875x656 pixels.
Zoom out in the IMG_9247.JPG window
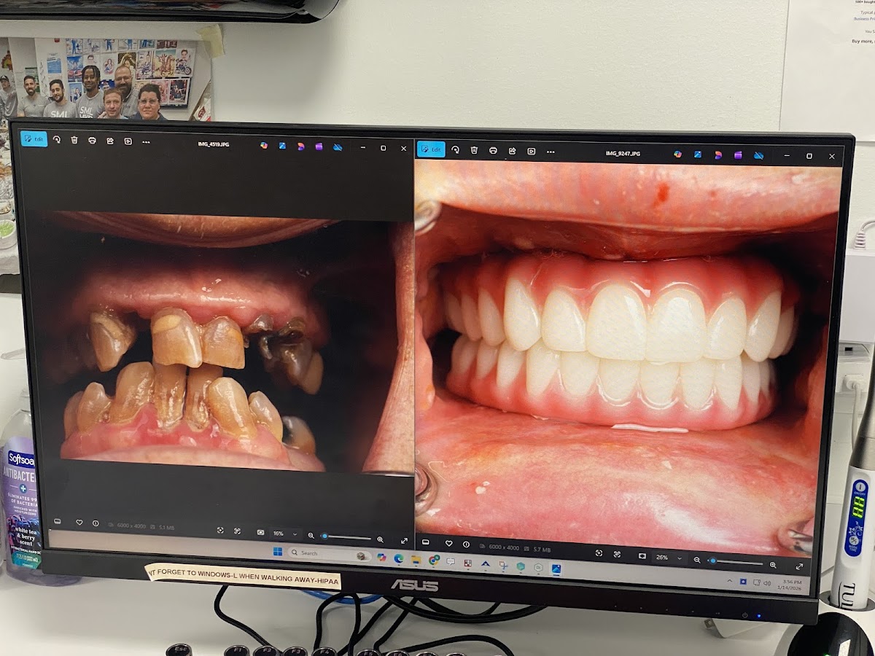[x=697, y=560]
